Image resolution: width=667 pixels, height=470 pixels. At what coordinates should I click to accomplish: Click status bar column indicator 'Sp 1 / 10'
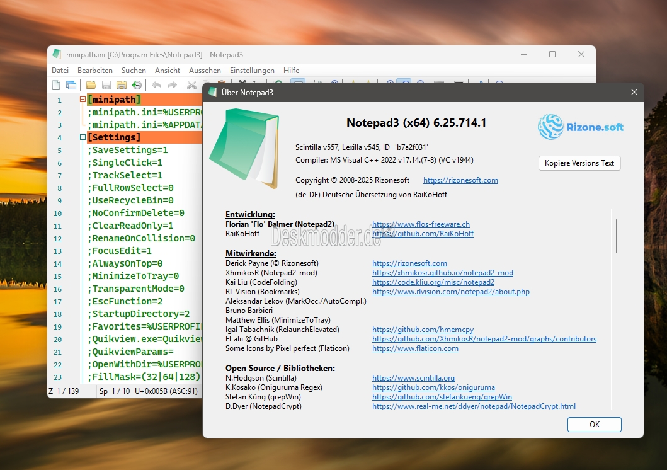click(x=115, y=391)
